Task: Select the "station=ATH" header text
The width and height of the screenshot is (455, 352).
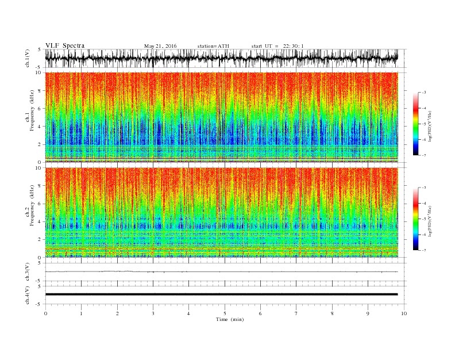Action: click(x=213, y=46)
